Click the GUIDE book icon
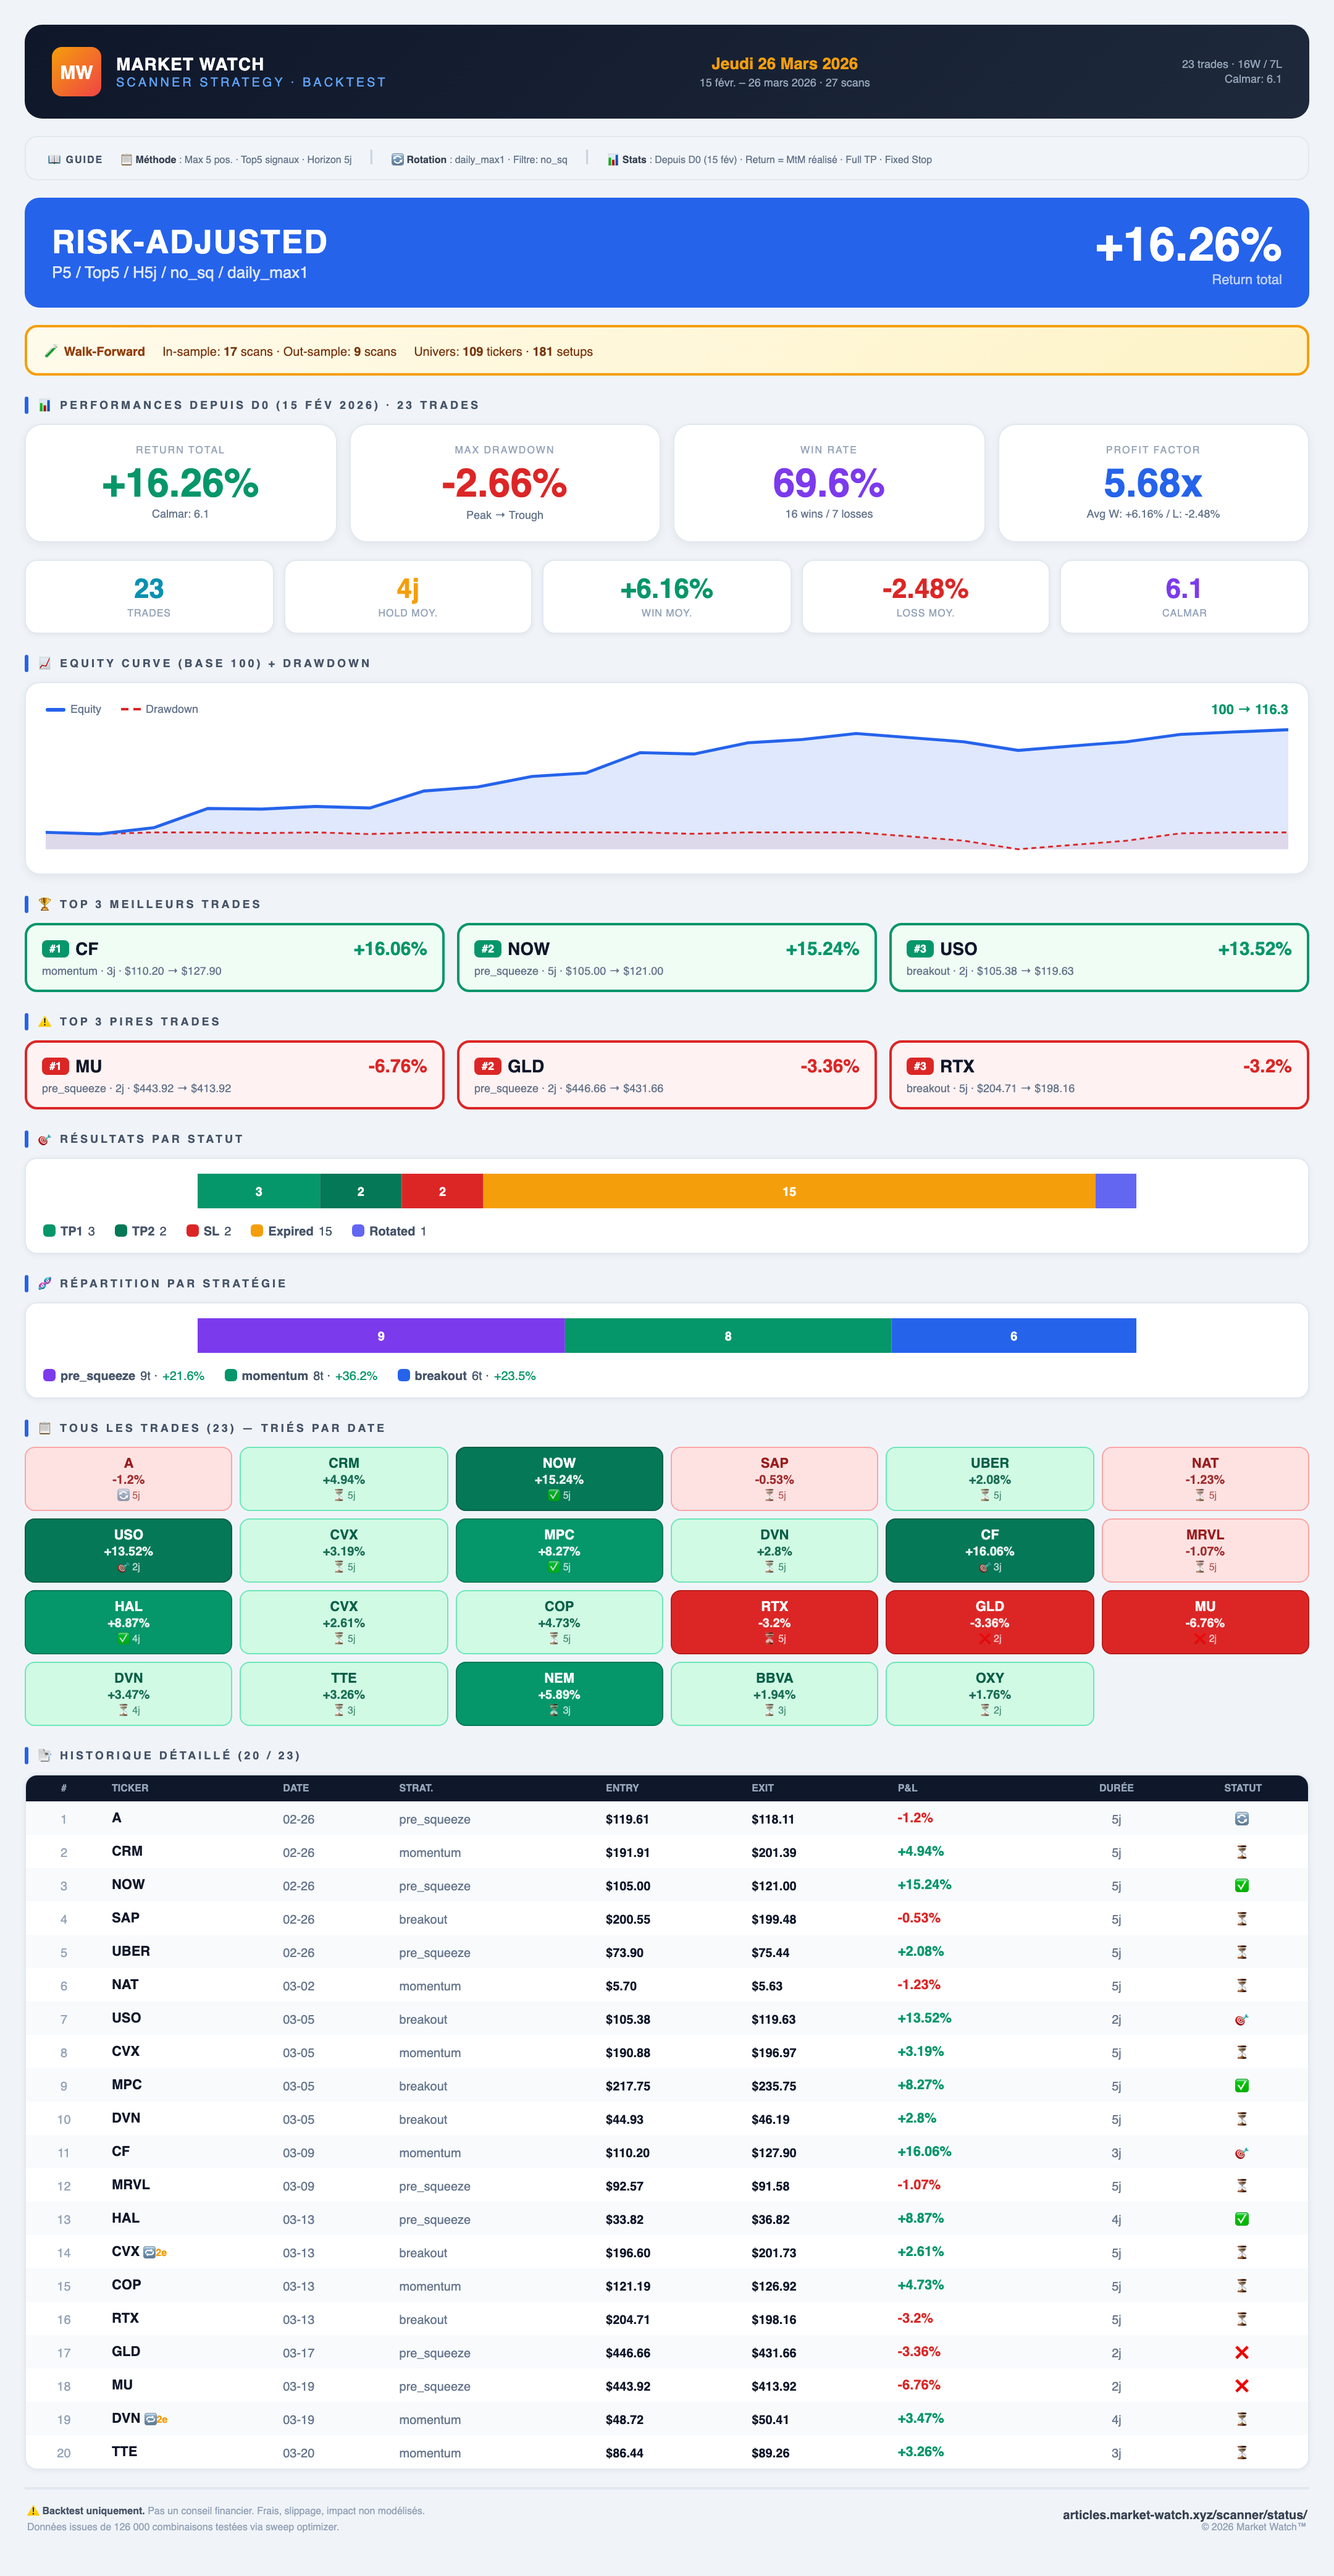The height and width of the screenshot is (2576, 1334). click(54, 160)
